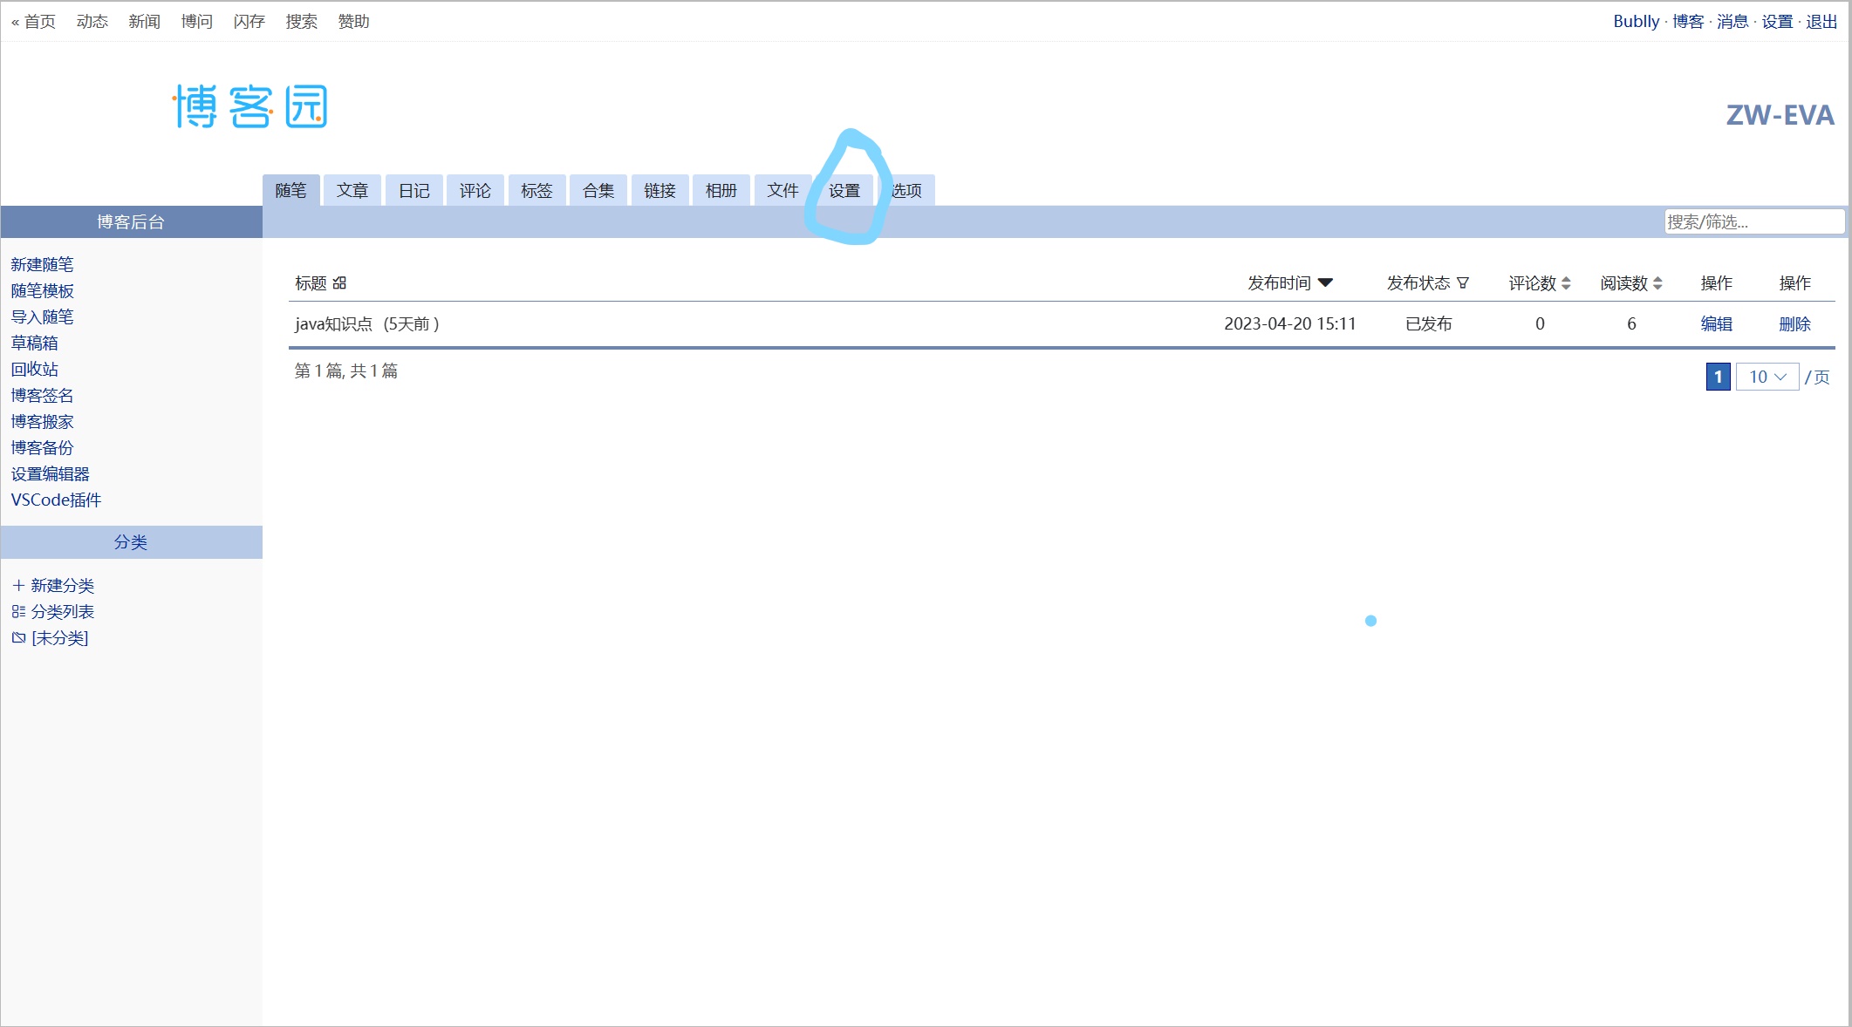
Task: Open 赞助 in top navigation
Action: [353, 21]
